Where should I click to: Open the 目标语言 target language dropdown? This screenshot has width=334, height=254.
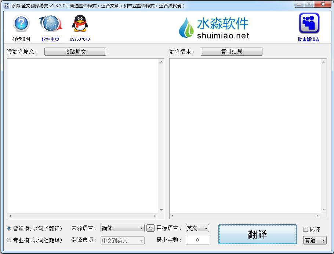pyautogui.click(x=197, y=228)
